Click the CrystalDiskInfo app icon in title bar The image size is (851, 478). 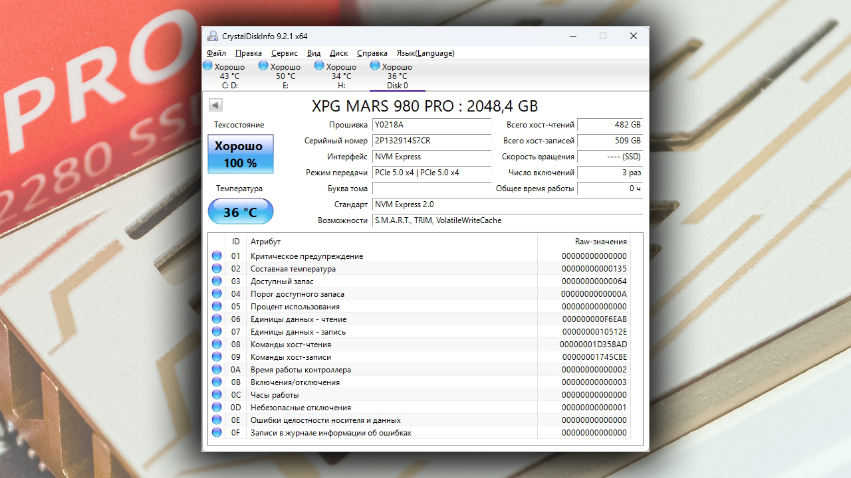(212, 36)
